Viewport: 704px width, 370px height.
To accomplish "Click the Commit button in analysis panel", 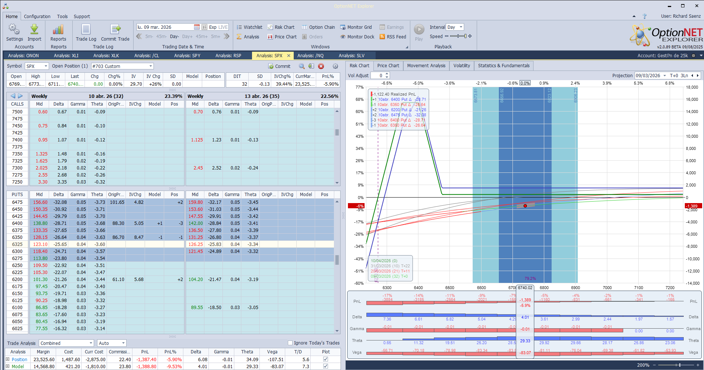I will pyautogui.click(x=279, y=66).
